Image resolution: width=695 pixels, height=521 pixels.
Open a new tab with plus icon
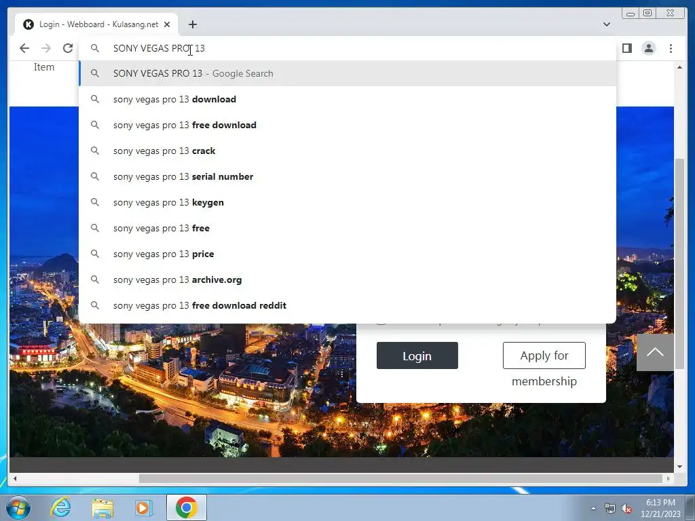click(192, 24)
